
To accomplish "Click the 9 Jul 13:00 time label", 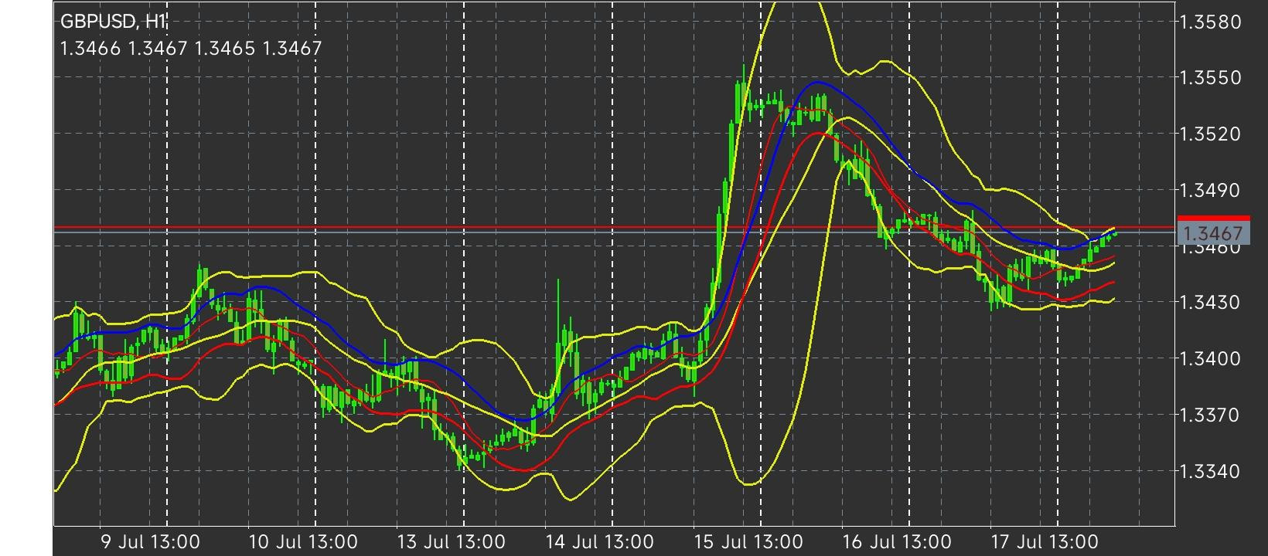I will coord(151,542).
